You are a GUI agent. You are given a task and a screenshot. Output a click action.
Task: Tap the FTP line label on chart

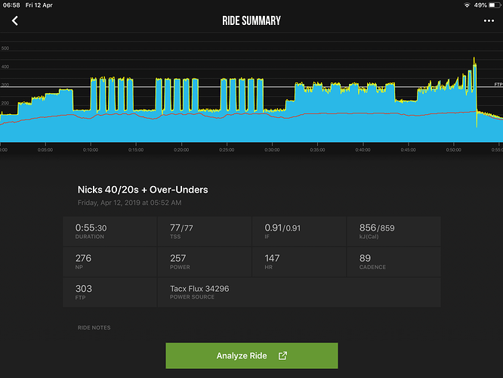coord(498,84)
